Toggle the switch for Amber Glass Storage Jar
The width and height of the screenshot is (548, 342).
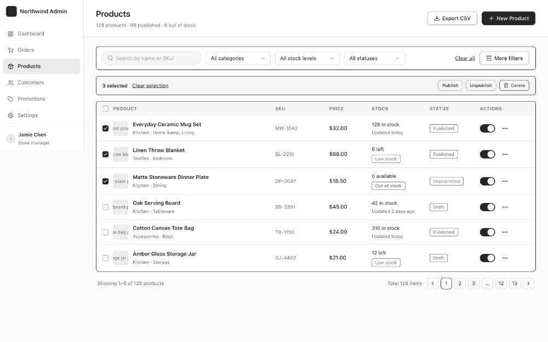[x=487, y=258]
